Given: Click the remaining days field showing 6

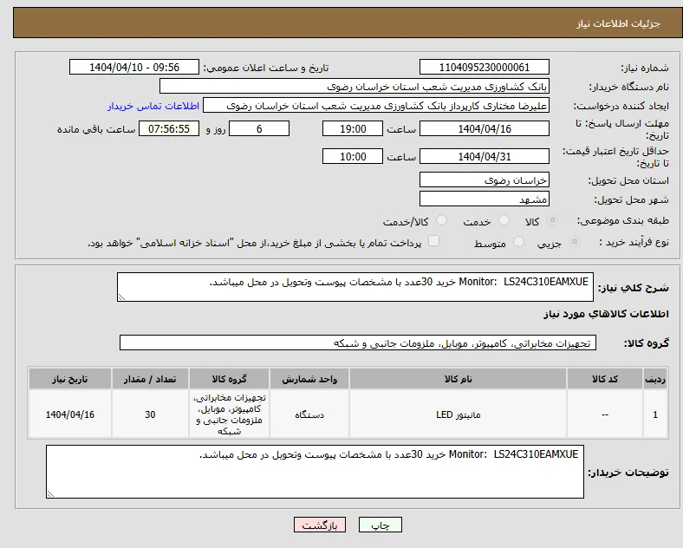Looking at the screenshot, I should pos(259,128).
